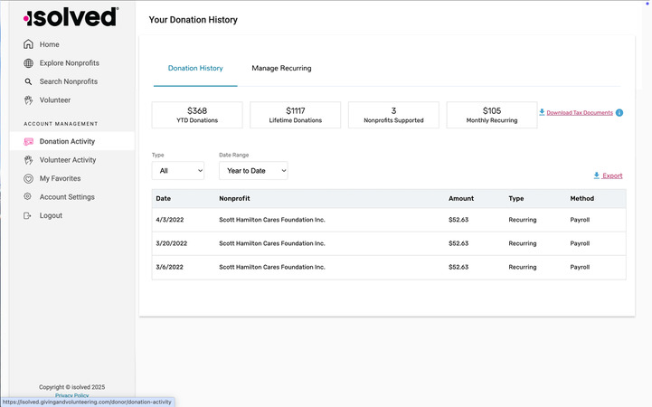This screenshot has width=652, height=407.
Task: Click the Account Settings gear icon
Action: 27,196
